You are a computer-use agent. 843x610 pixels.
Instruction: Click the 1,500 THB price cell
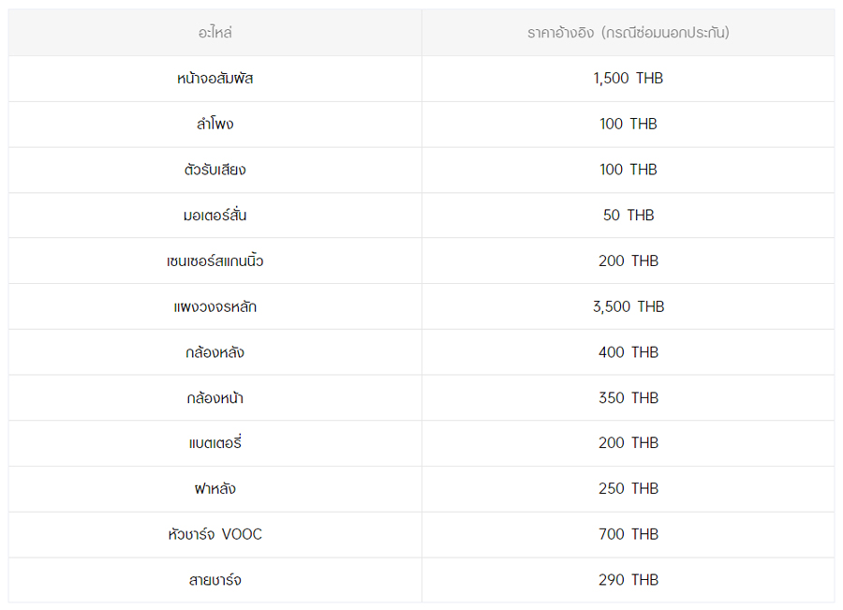[629, 79]
